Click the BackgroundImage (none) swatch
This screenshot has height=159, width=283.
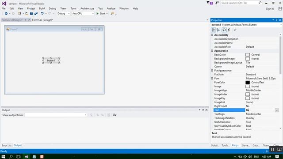(x=248, y=59)
